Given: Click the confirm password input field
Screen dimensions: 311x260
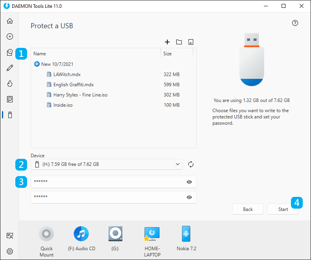Looking at the screenshot, I should pos(113,197).
